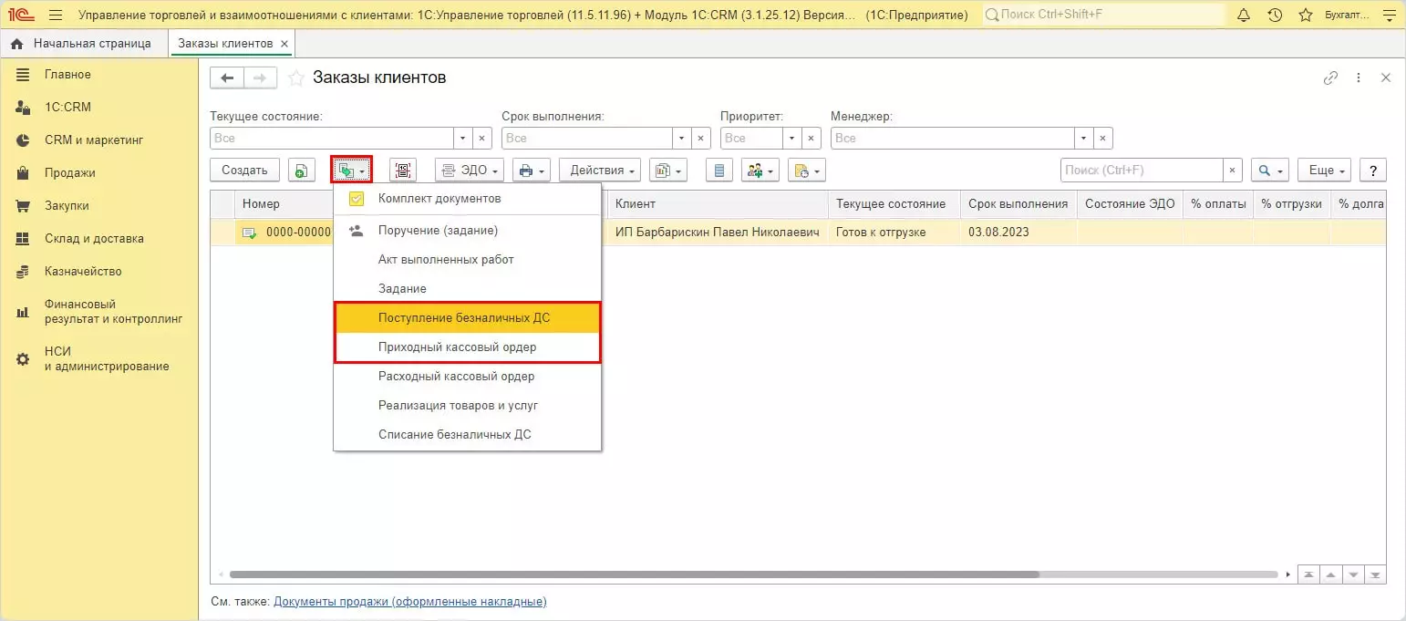Open the document with clock dropdown
Image resolution: width=1406 pixels, height=621 pixels.
tap(806, 171)
